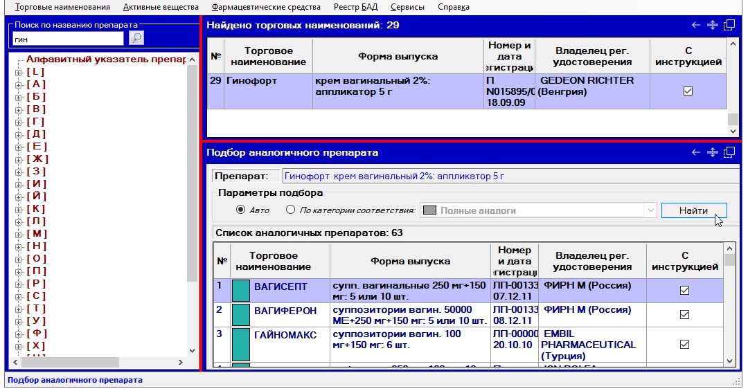Click the ВАГИСЕПТ drug name

pos(280,287)
